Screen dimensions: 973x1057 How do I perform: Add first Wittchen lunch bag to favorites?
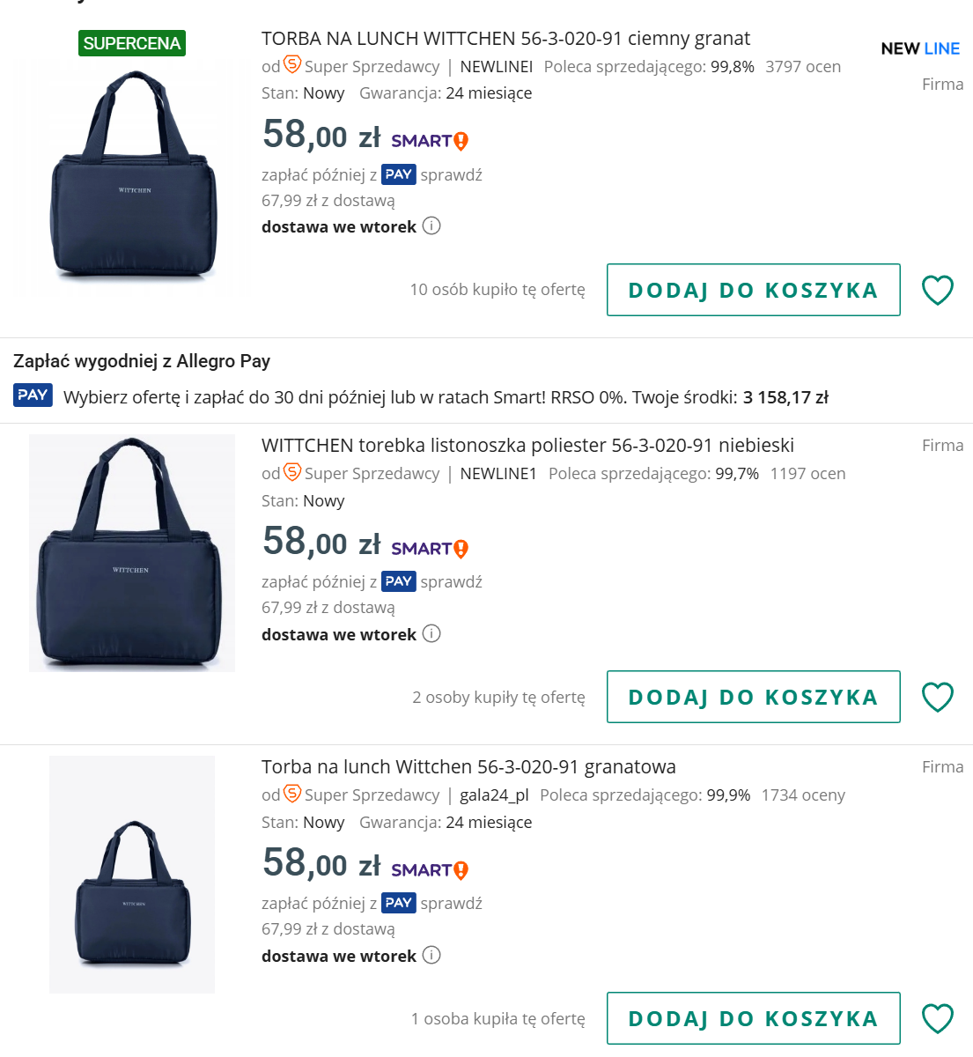(937, 290)
